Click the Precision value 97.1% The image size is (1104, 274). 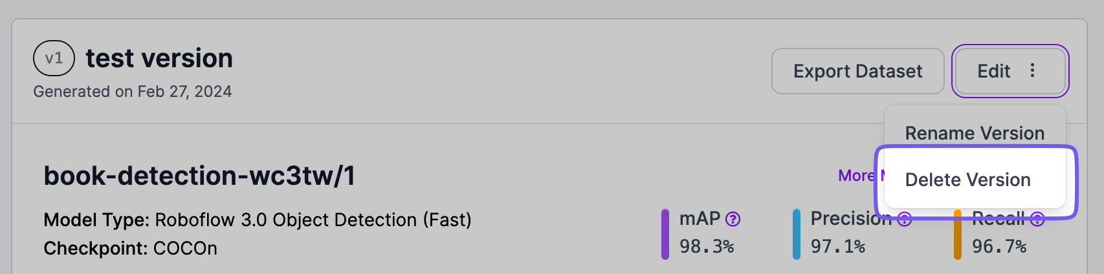point(837,246)
